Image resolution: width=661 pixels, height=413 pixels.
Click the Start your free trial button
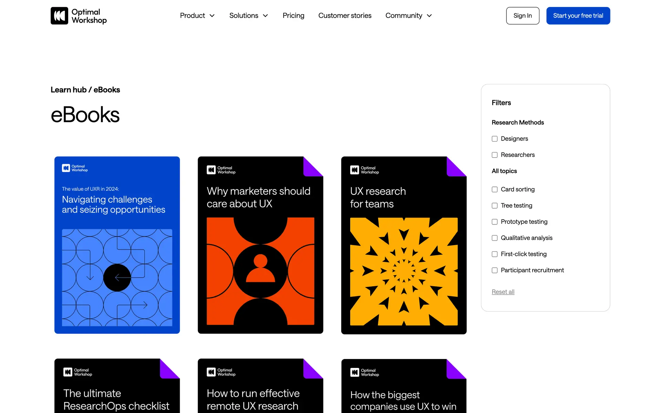[x=578, y=15]
